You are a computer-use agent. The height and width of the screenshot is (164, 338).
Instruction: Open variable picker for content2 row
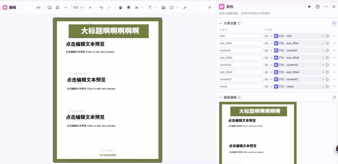(x=327, y=65)
